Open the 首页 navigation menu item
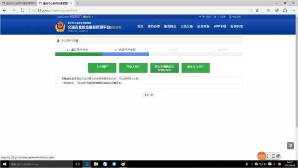The width and height of the screenshot is (298, 168). (x=140, y=27)
